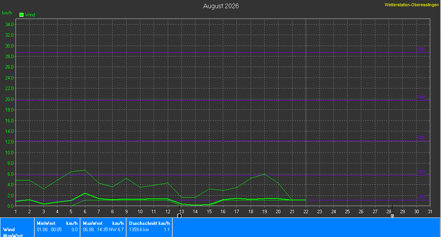Viewport: 441px width, 237px height.
Task: Click the '34.0' y-axis value
Action: [x=9, y=25]
